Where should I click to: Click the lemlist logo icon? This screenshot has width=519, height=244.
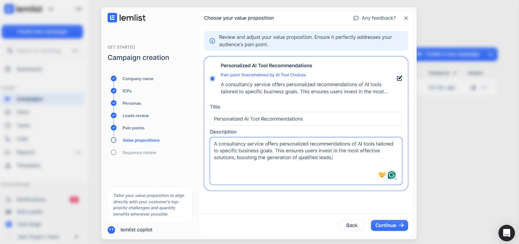(112, 17)
